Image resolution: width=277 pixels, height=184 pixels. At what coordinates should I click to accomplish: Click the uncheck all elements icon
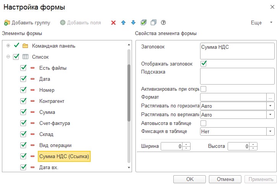click(x=153, y=23)
